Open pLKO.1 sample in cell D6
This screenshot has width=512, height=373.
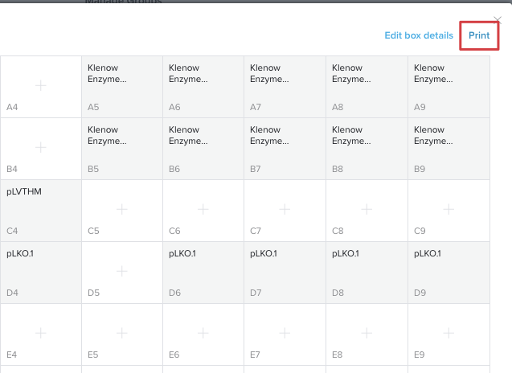203,273
